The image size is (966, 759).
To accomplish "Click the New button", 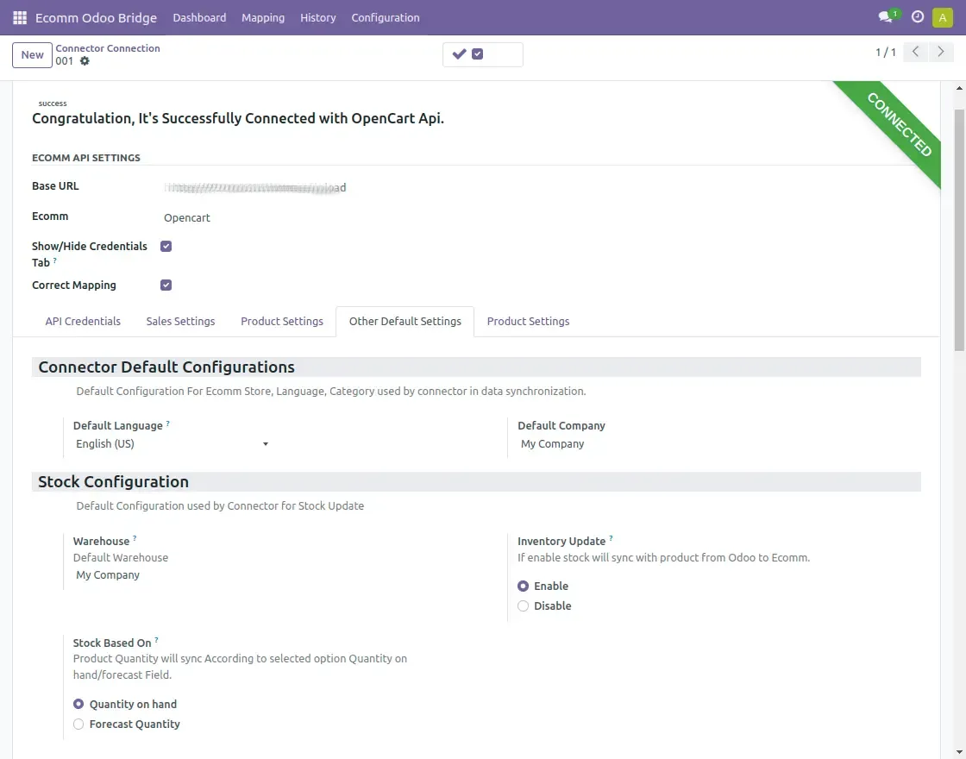I will (33, 55).
